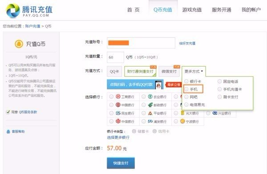The height and width of the screenshot is (174, 267).
Task: Click the 充值Q币 sidebar heading
Action: [36, 44]
